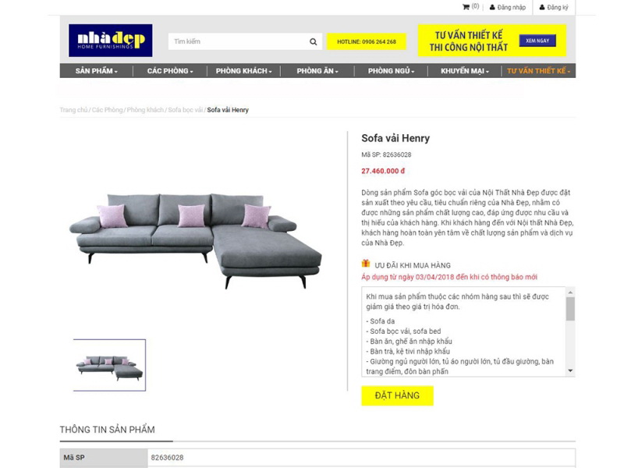Focus the Tìm kiếm search field

[x=238, y=41]
